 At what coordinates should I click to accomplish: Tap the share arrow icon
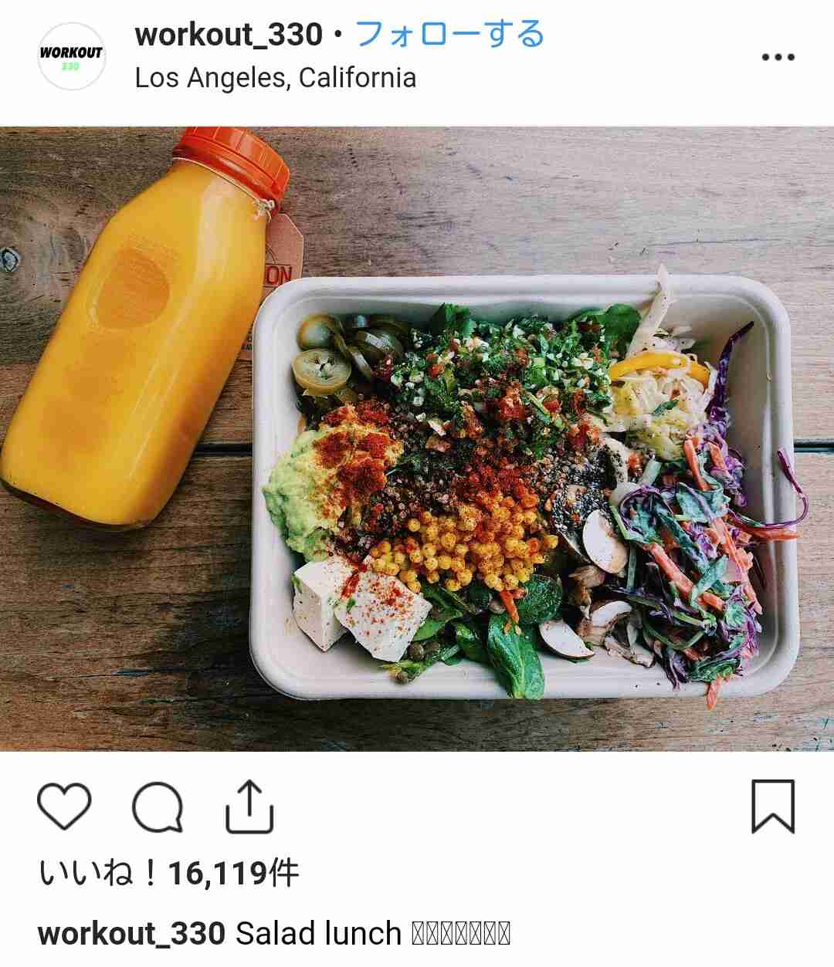point(249,806)
